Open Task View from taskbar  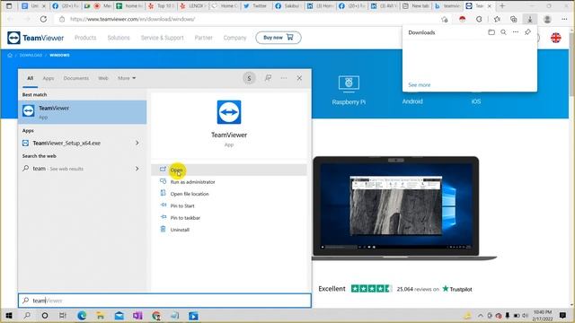pyautogui.click(x=63, y=315)
